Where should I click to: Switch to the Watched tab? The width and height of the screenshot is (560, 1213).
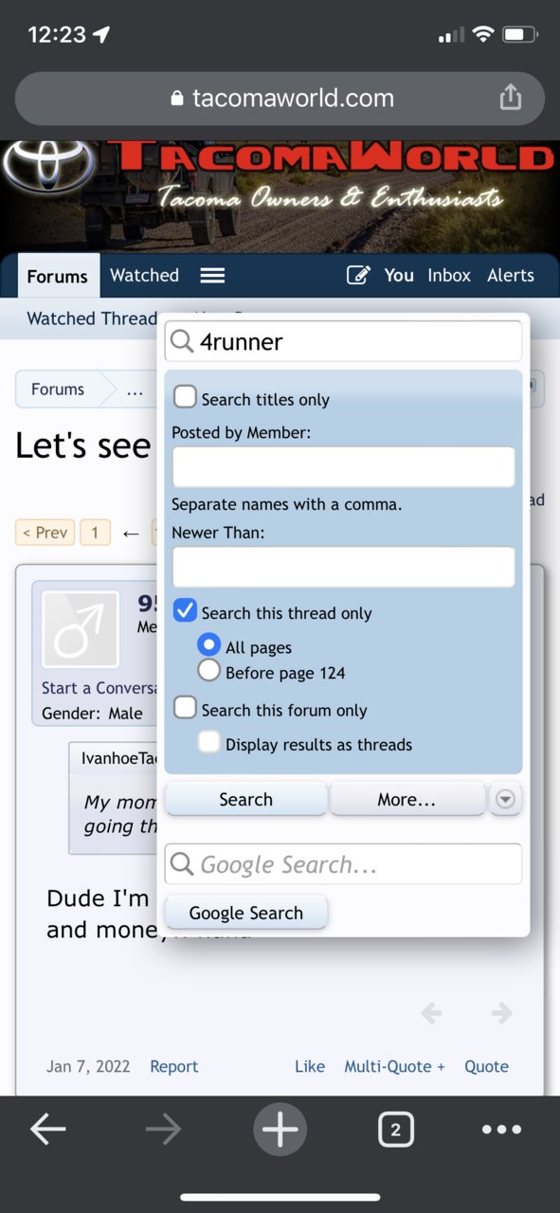click(144, 276)
